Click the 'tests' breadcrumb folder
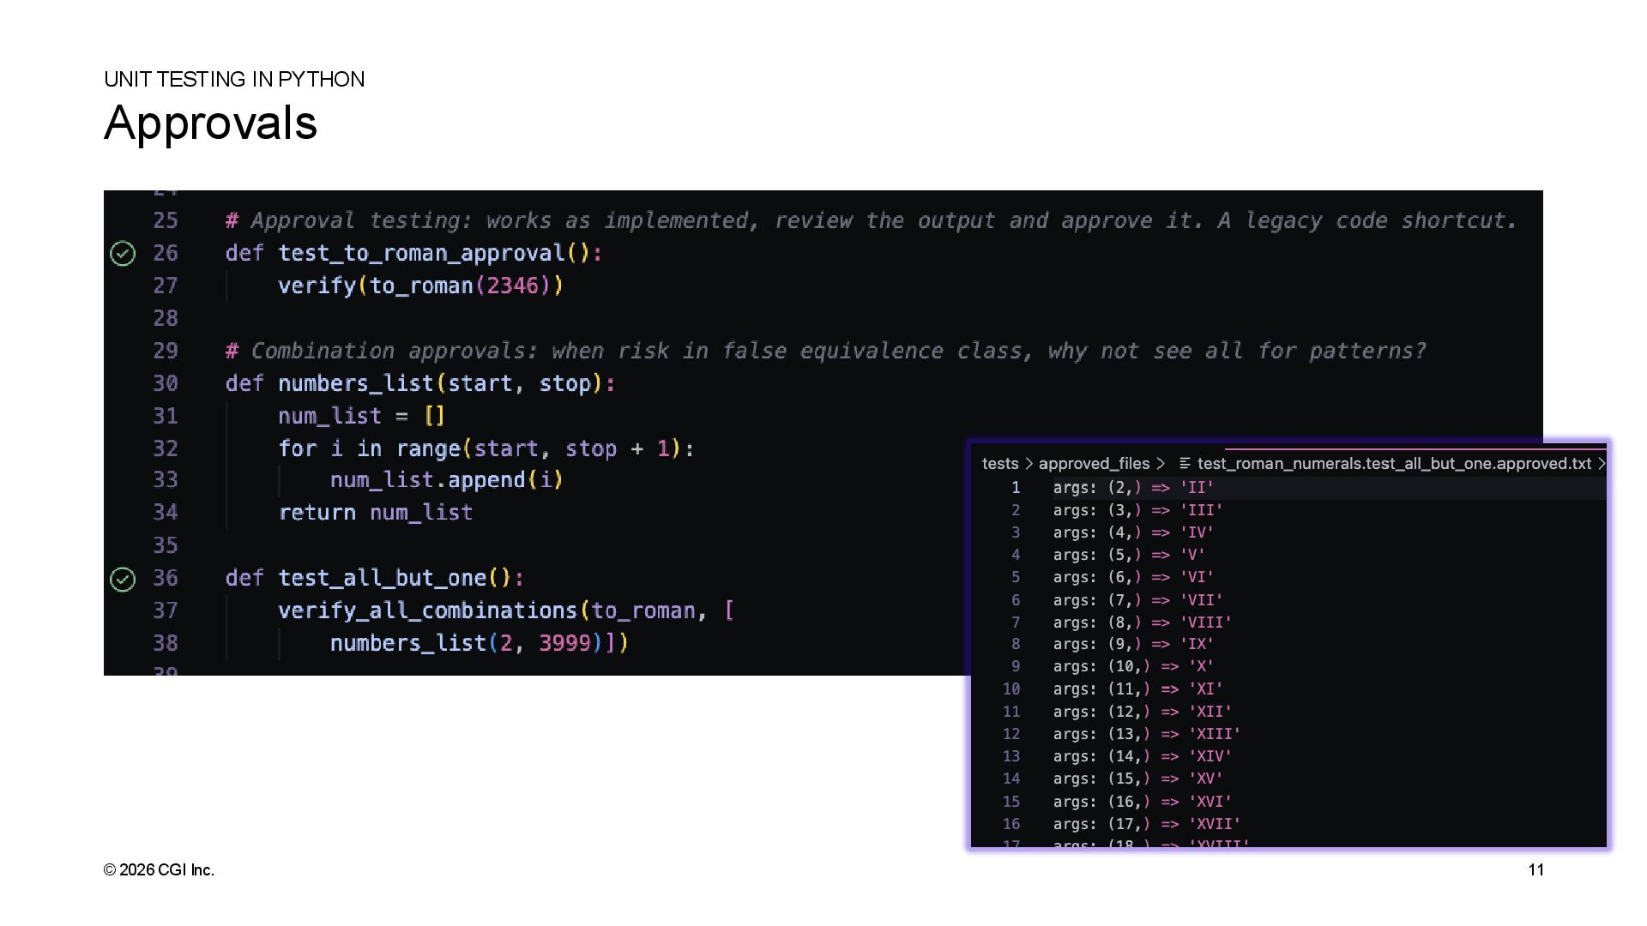Image resolution: width=1647 pixels, height=926 pixels. (999, 463)
